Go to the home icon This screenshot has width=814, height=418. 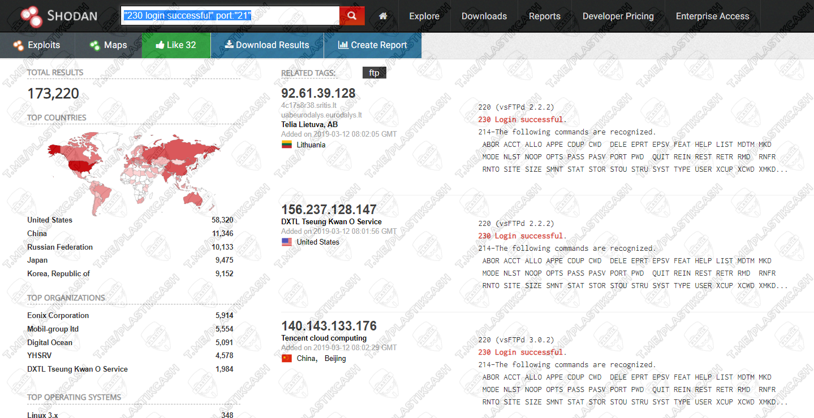[x=383, y=16]
